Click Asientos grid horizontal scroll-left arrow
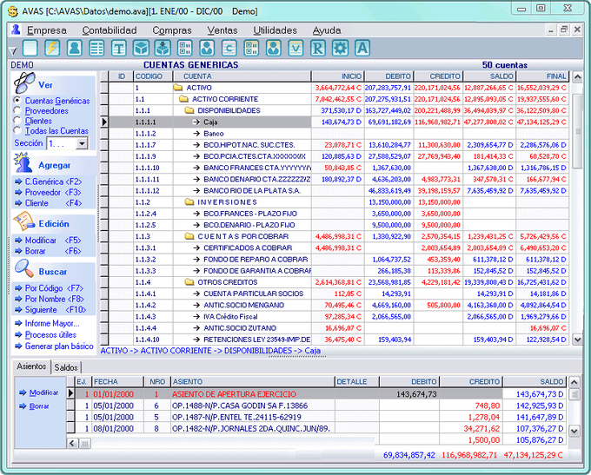Screen dimensions: 591x475 click(x=72, y=444)
